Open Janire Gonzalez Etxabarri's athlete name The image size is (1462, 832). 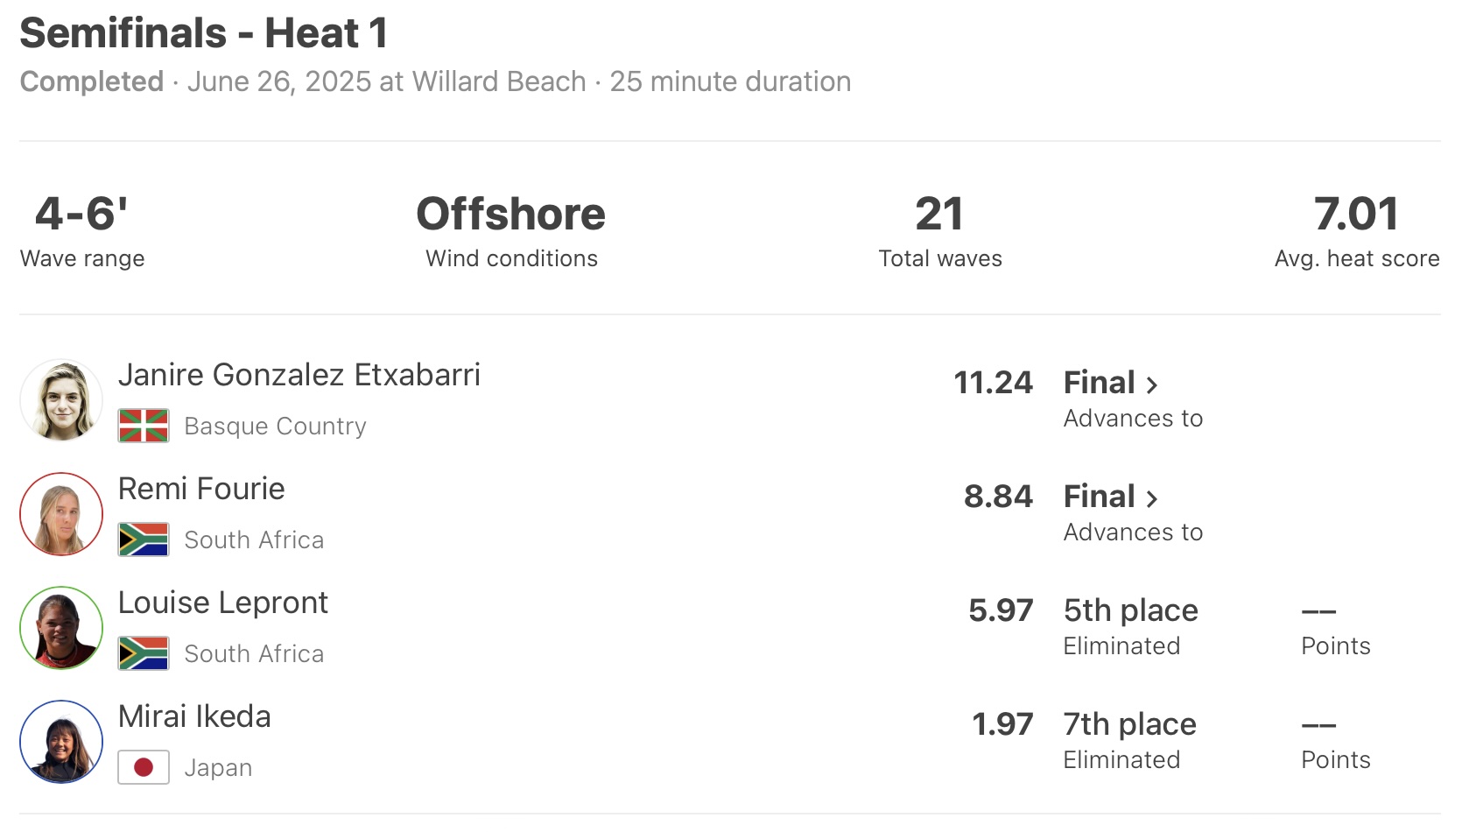coord(299,375)
